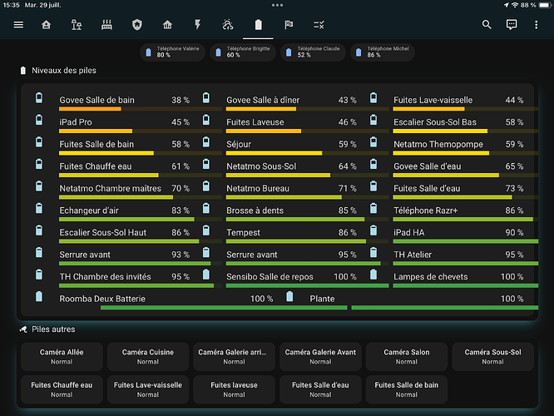The height and width of the screenshot is (416, 554).
Task: Open Caméra Sous-Sol status card
Action: point(493,356)
